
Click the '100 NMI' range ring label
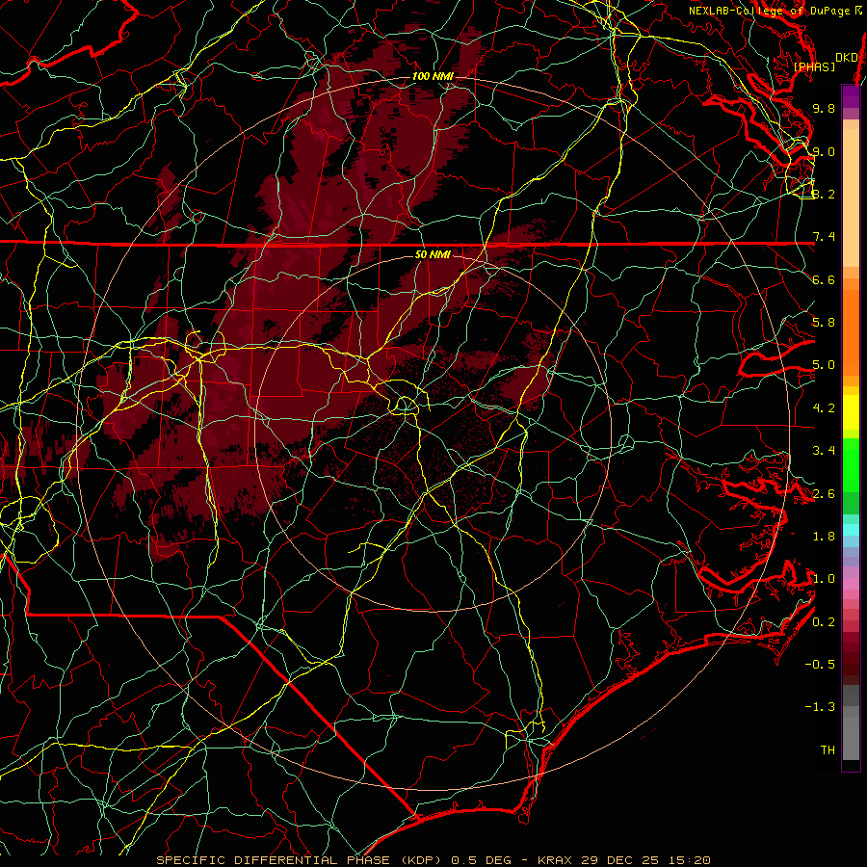pos(433,76)
